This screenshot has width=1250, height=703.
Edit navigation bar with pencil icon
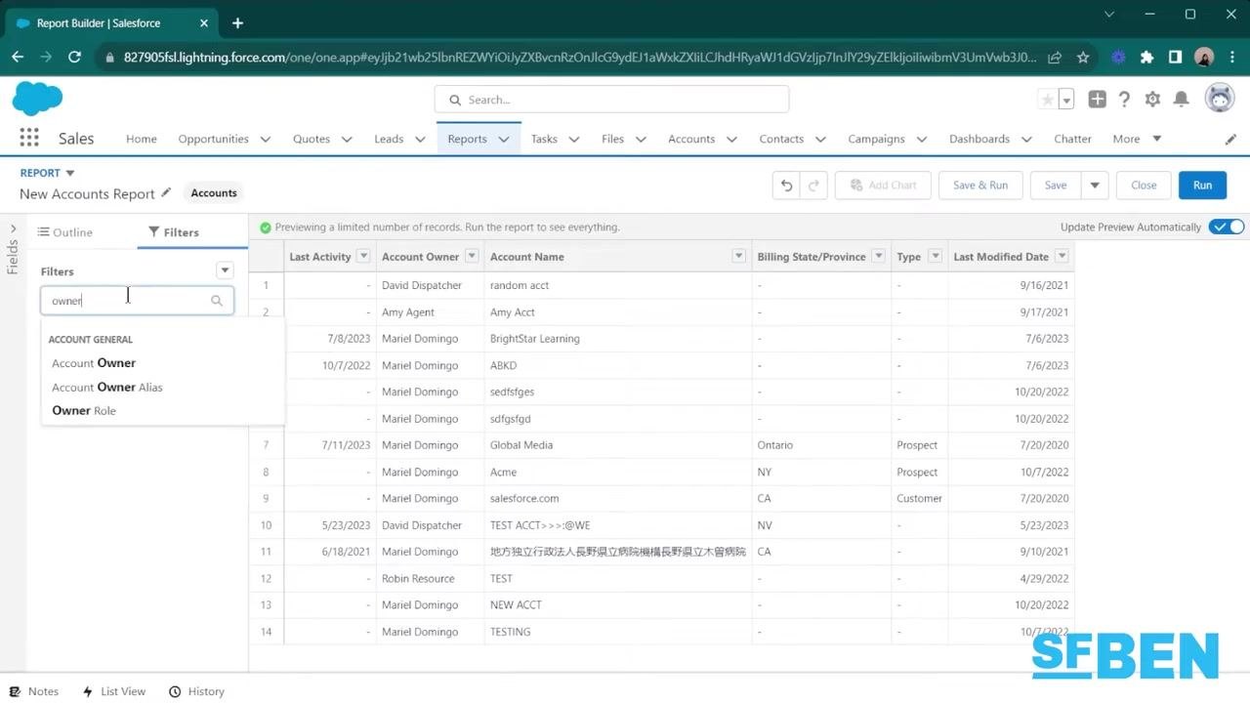(x=1230, y=140)
